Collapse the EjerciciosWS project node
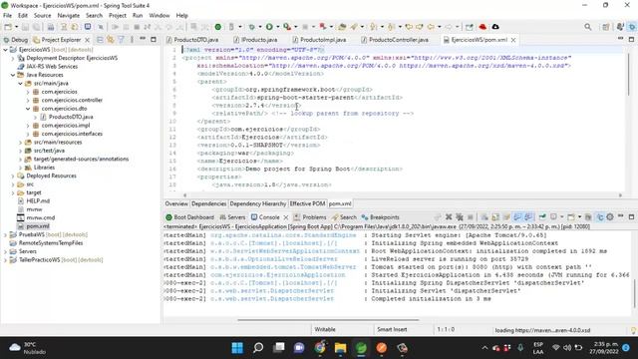 (5, 50)
